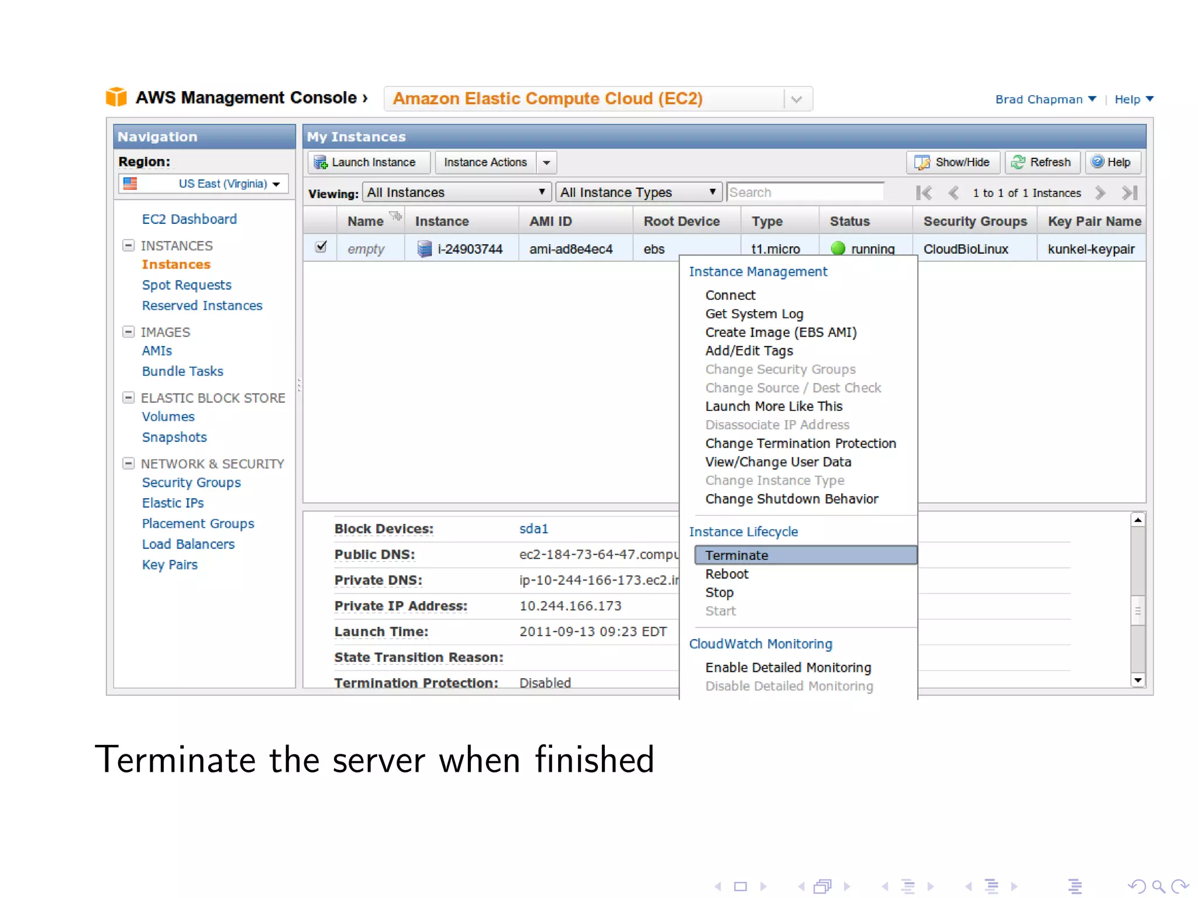Click slide viewer previous-slide arrow

tap(718, 887)
